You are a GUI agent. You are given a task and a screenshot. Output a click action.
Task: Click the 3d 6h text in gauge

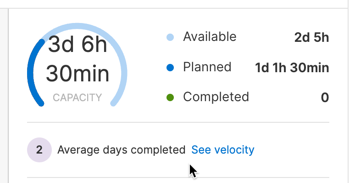click(x=78, y=44)
